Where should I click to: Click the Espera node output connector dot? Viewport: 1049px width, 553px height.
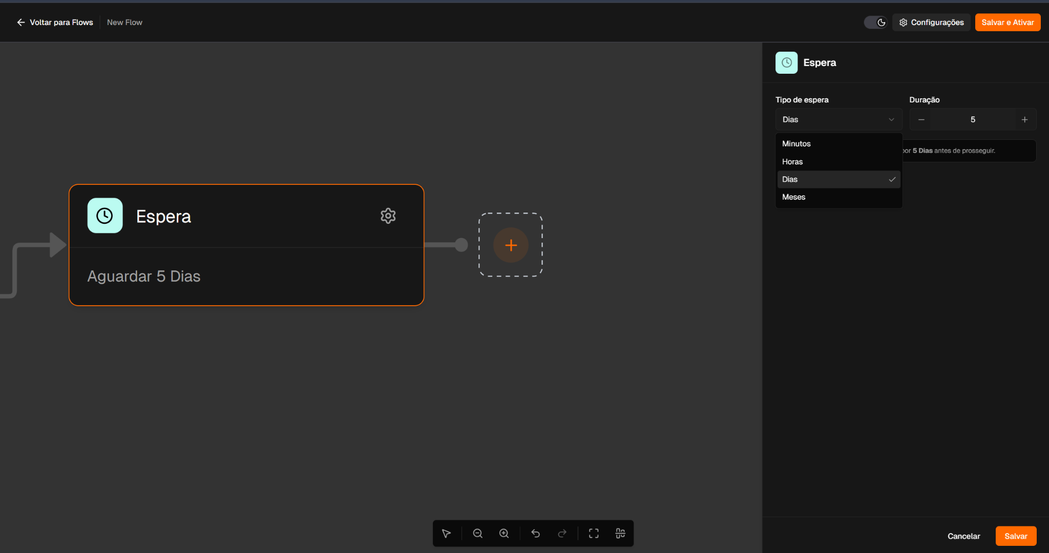[x=461, y=245]
